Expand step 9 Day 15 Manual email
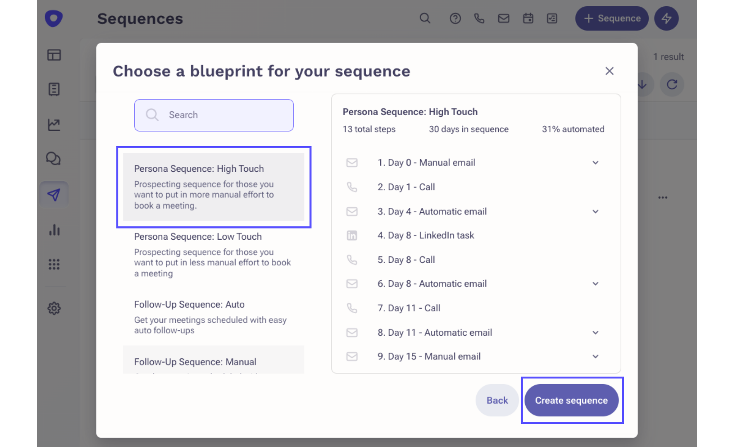734x447 pixels. 595,356
